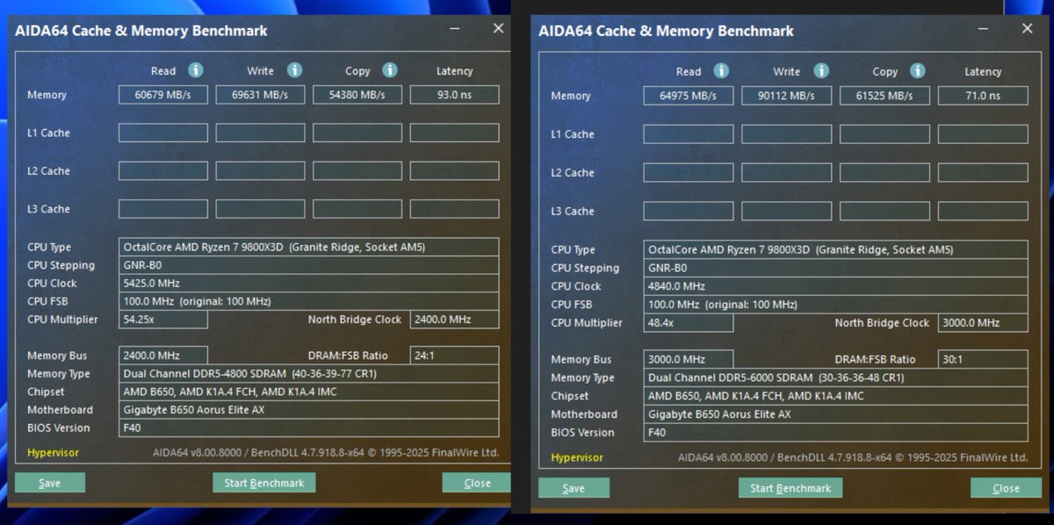Click CPU Clock value 5425.0 MHz
This screenshot has height=525, width=1054.
[308, 284]
